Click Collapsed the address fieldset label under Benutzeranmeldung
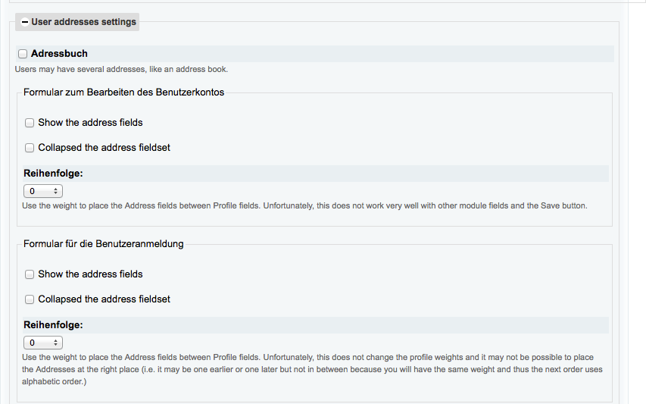The width and height of the screenshot is (646, 404). pyautogui.click(x=104, y=299)
